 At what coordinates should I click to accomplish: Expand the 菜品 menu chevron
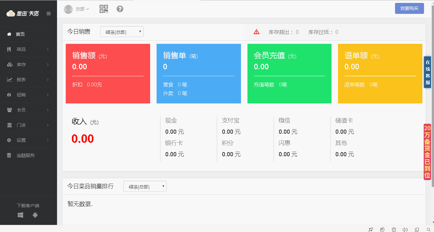48,49
